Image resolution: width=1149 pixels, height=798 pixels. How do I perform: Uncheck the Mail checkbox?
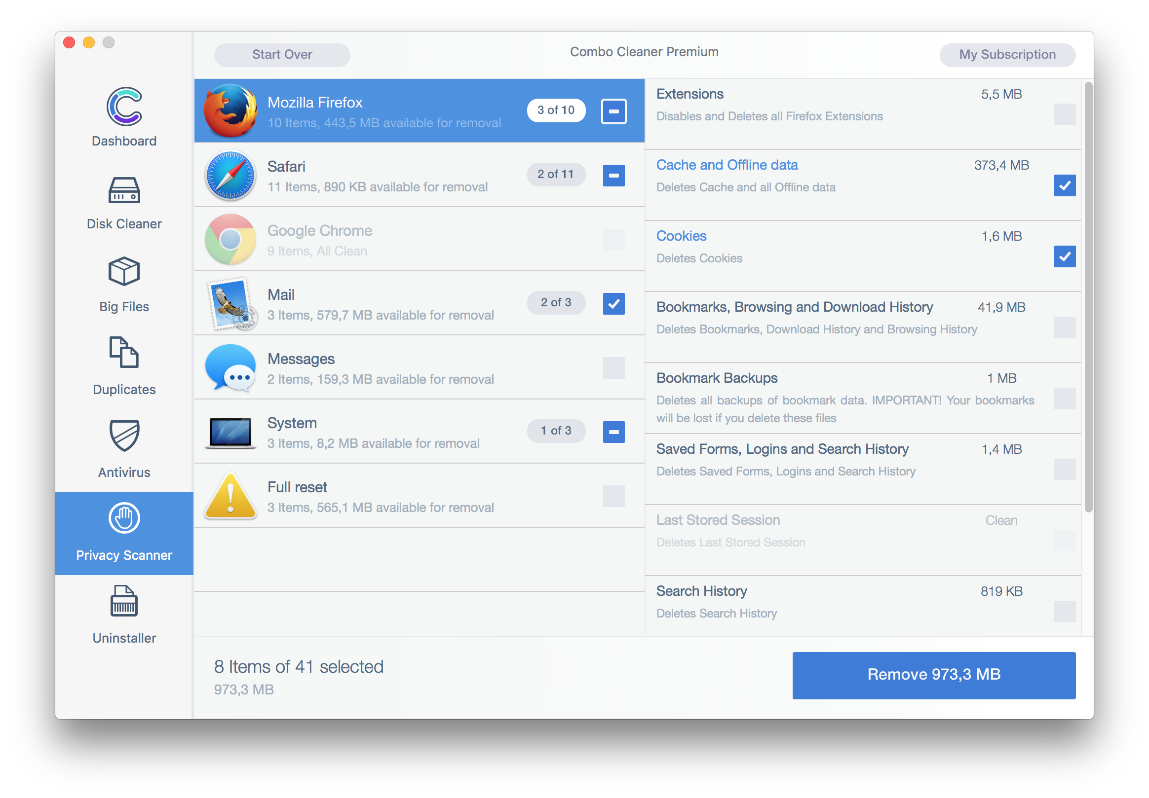point(614,303)
